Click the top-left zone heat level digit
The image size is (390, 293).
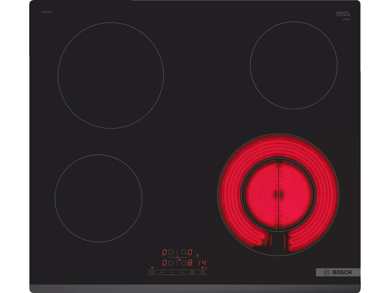tap(165, 252)
